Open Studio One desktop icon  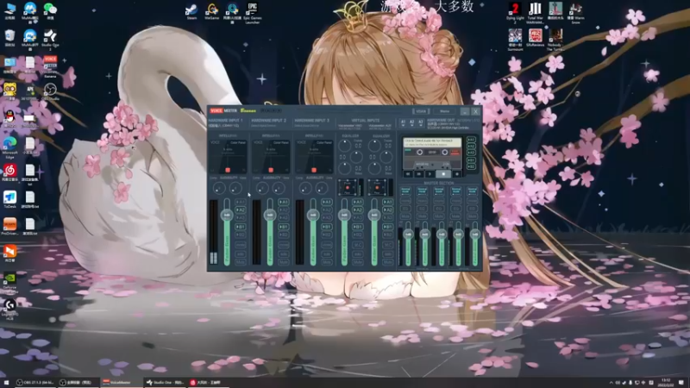(50, 39)
